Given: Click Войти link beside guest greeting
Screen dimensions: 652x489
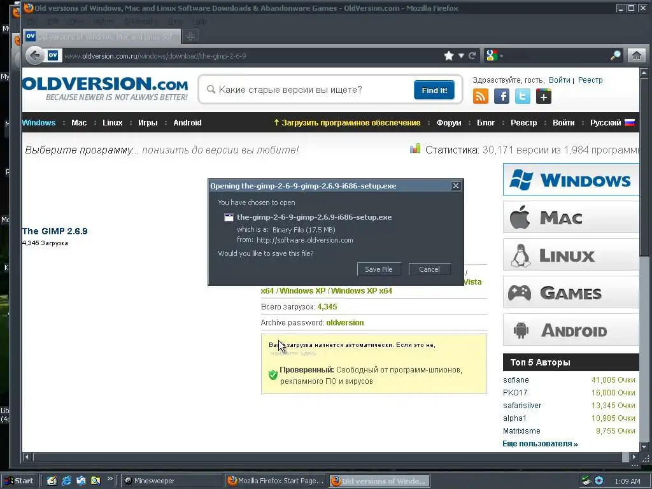Looking at the screenshot, I should tap(559, 80).
